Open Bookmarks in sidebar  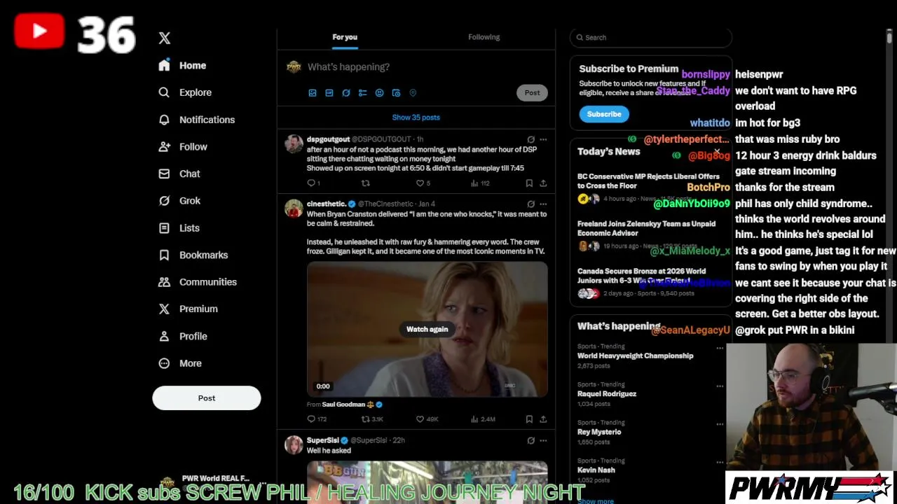point(193,255)
